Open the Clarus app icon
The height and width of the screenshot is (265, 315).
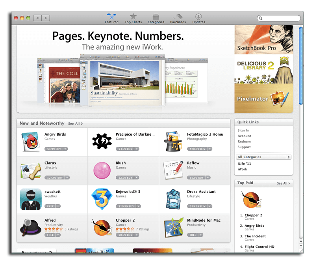coord(31,171)
